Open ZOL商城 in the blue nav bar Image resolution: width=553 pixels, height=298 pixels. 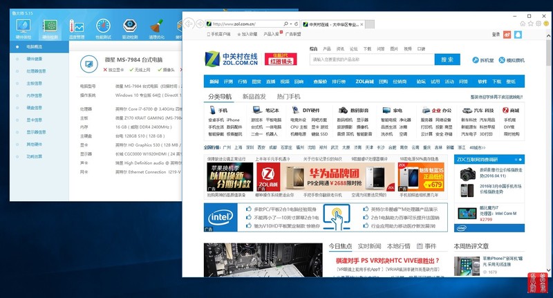pos(364,82)
